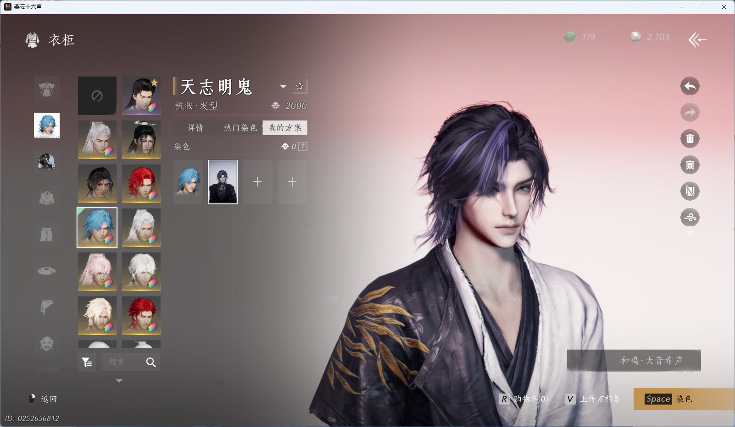The image size is (735, 427).
Task: Click the wind effect icon
Action: (690, 218)
